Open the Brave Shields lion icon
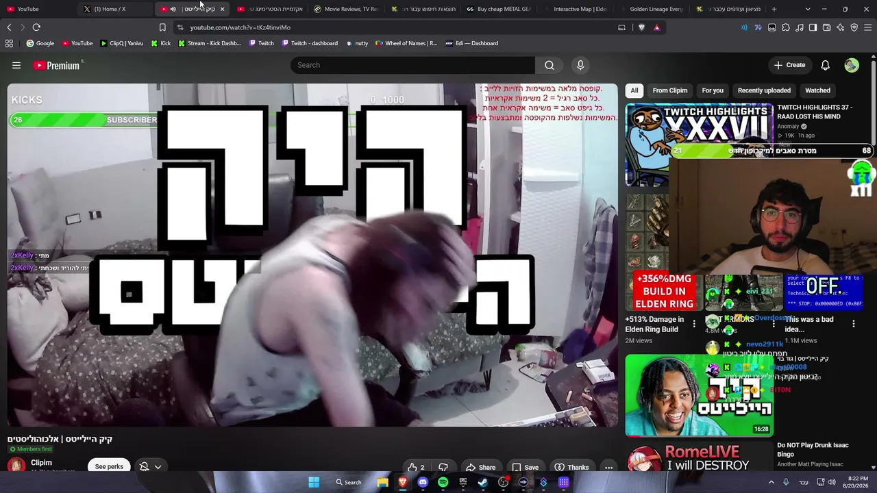Viewport: 877px width, 493px height. 641,27
